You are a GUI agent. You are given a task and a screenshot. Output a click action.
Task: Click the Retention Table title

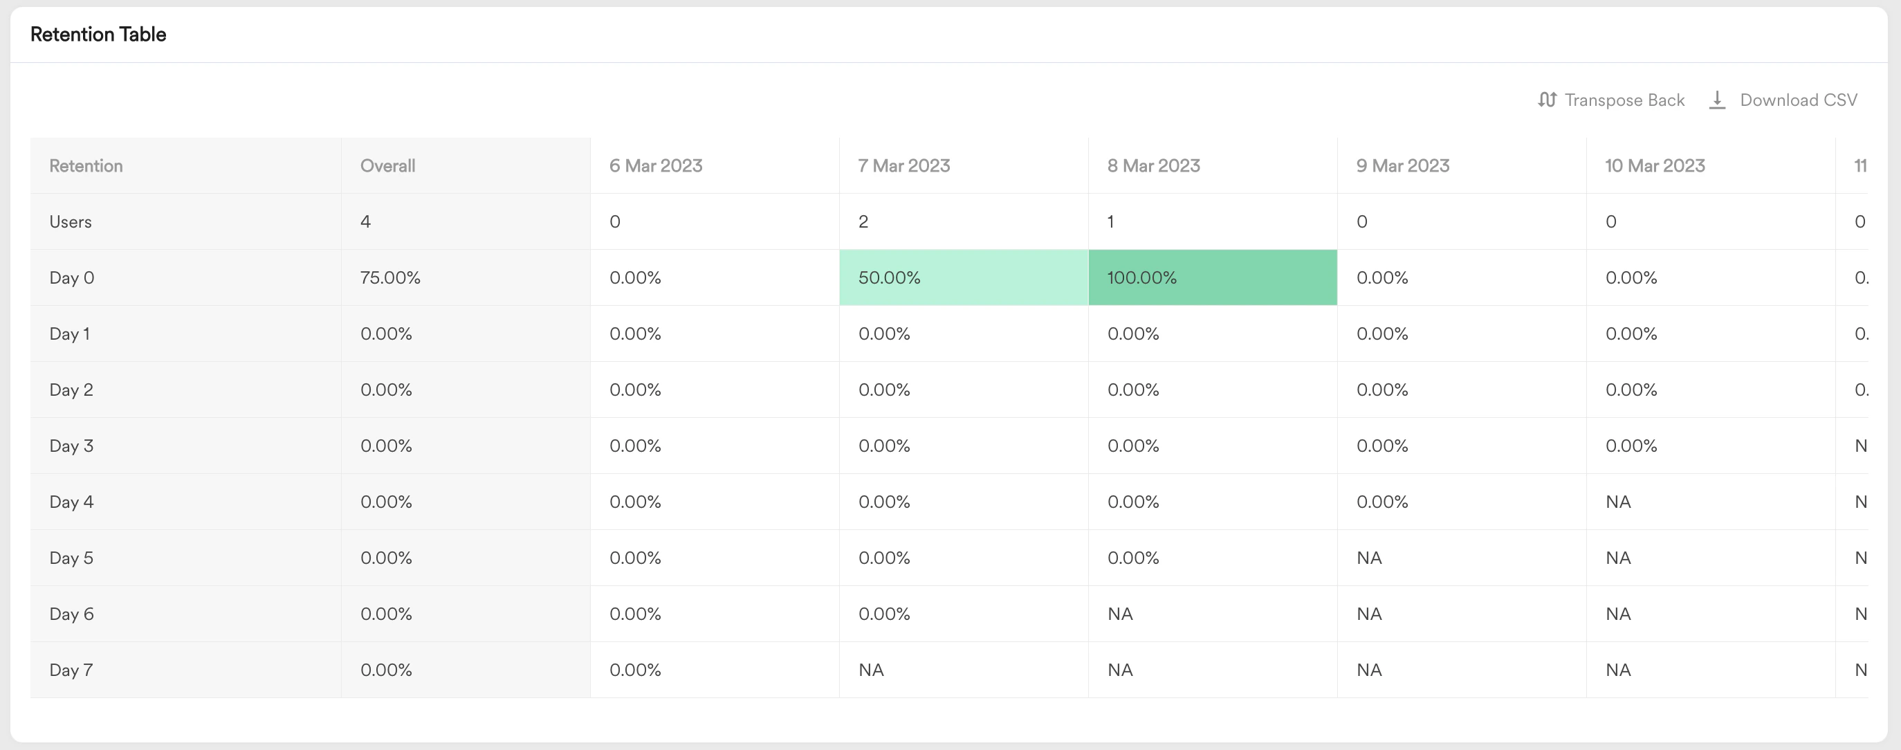point(98,34)
